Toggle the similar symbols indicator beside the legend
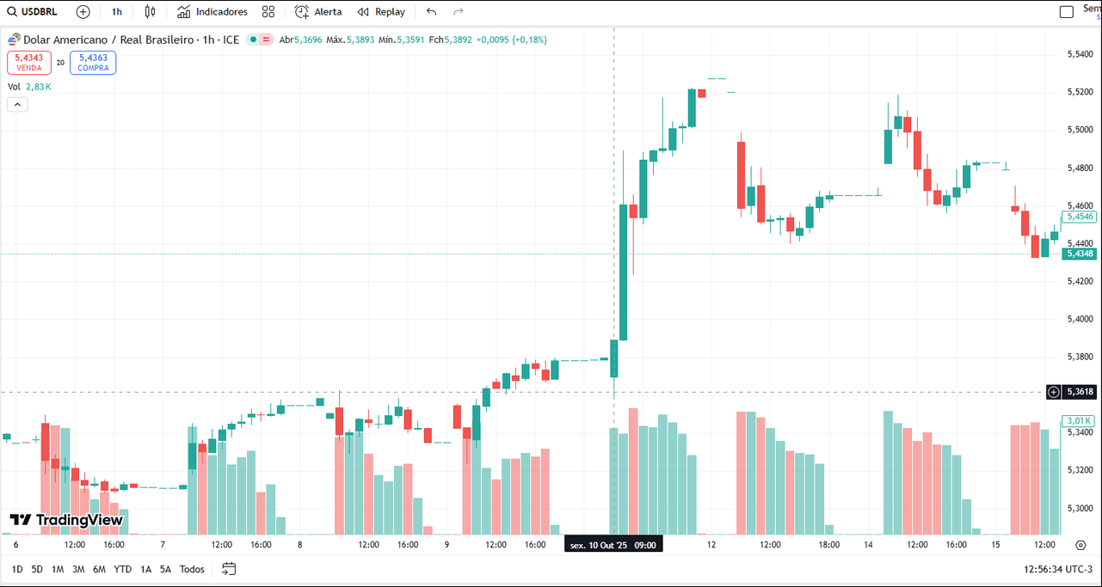The height and width of the screenshot is (587, 1102). [x=267, y=40]
